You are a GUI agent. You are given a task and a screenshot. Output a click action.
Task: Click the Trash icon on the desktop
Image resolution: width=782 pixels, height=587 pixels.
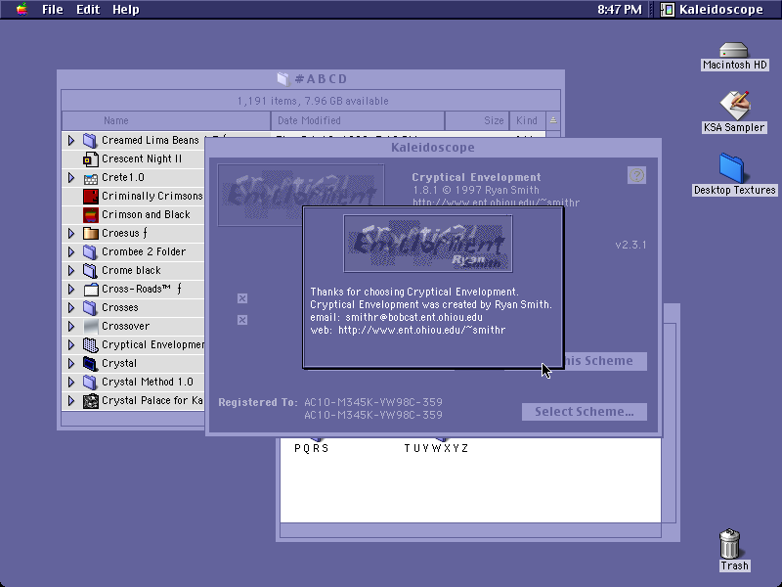(x=730, y=544)
